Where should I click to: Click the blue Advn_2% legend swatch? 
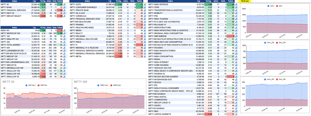coord(265,42)
